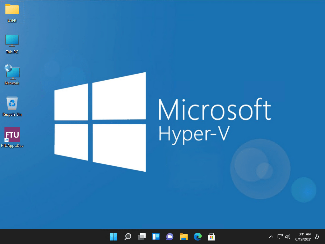
Task: Click the This PC label text
Action: [12, 52]
